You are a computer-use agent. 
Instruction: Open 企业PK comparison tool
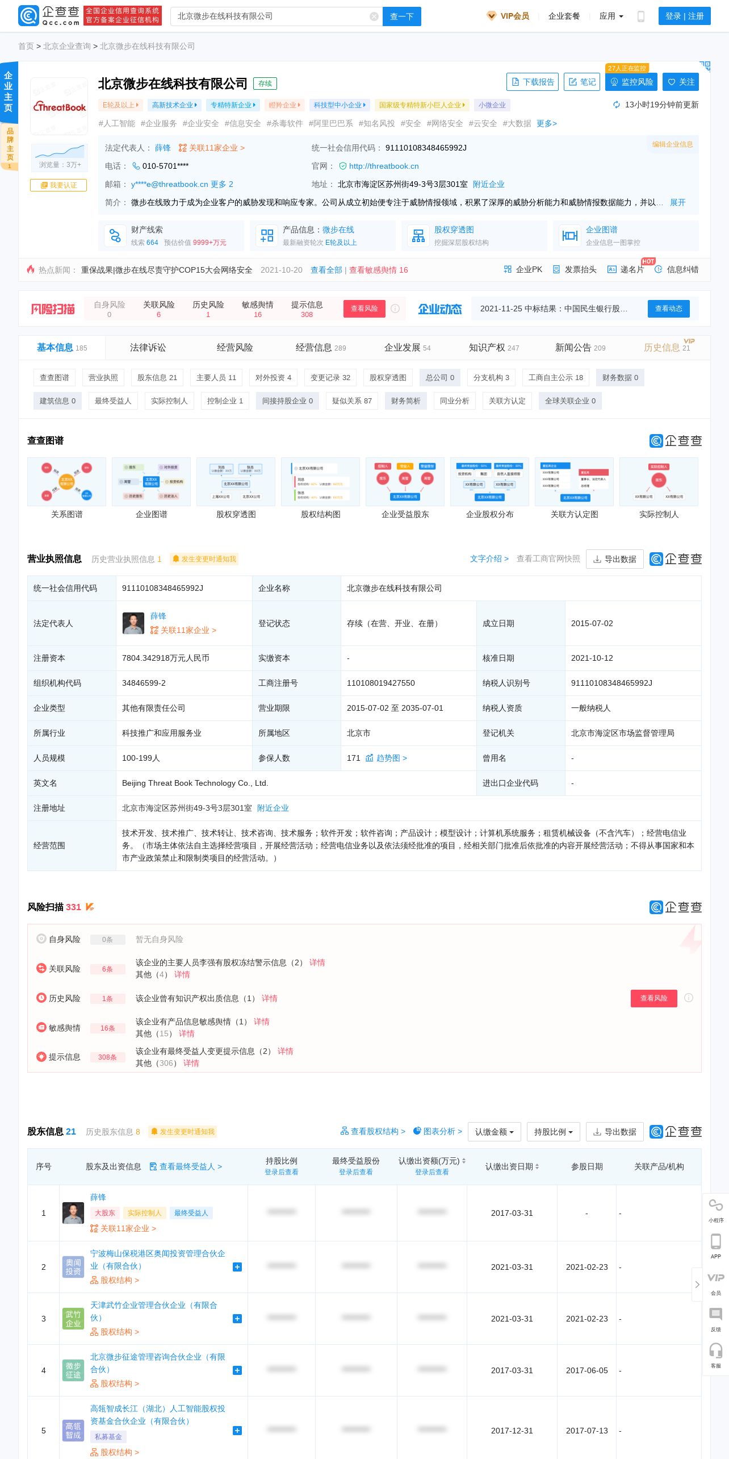tap(523, 269)
